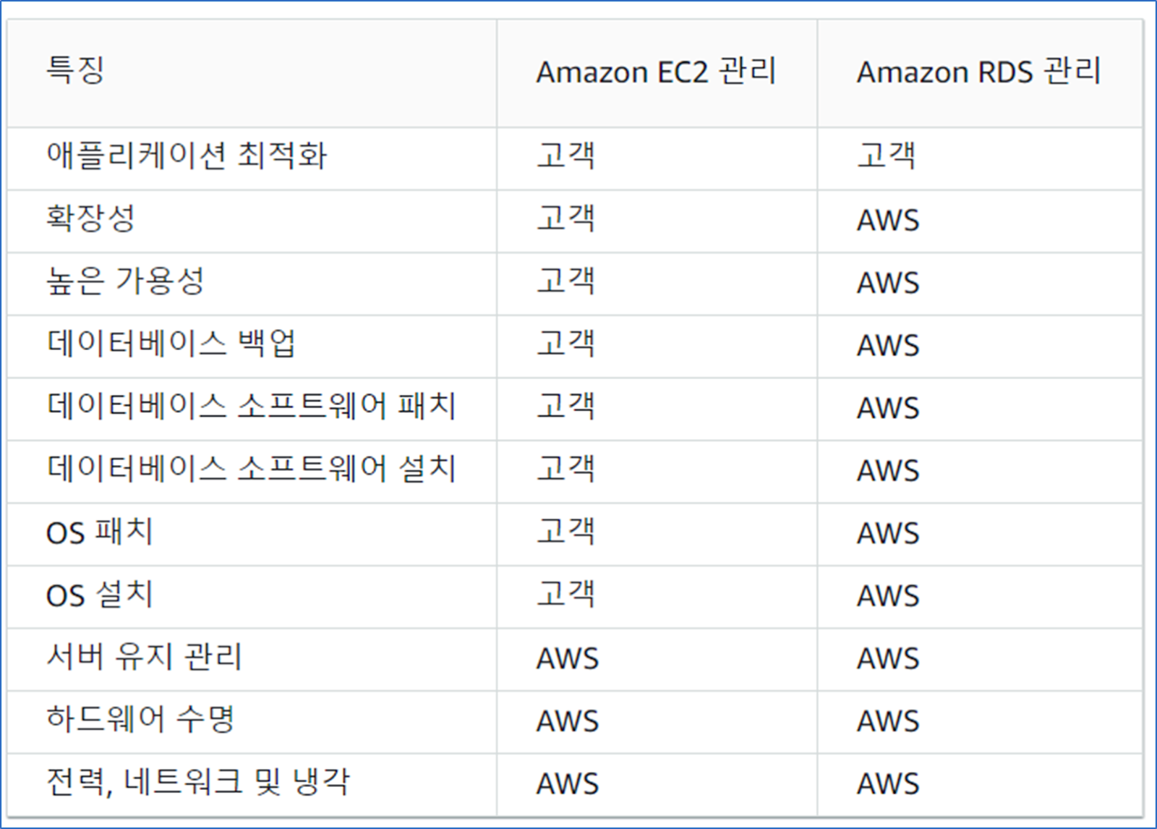Select the Amazon RDS 관리 column header
Image resolution: width=1157 pixels, height=829 pixels.
(x=978, y=72)
